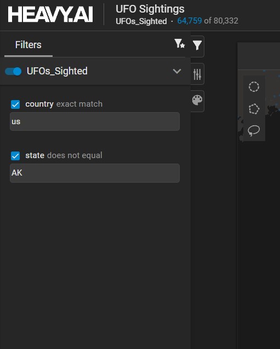Change the 'does not equal' operator
This screenshot has height=349, width=280.
(75, 155)
